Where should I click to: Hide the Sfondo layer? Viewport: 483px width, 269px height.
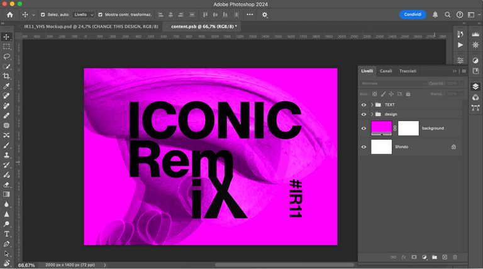tap(364, 147)
